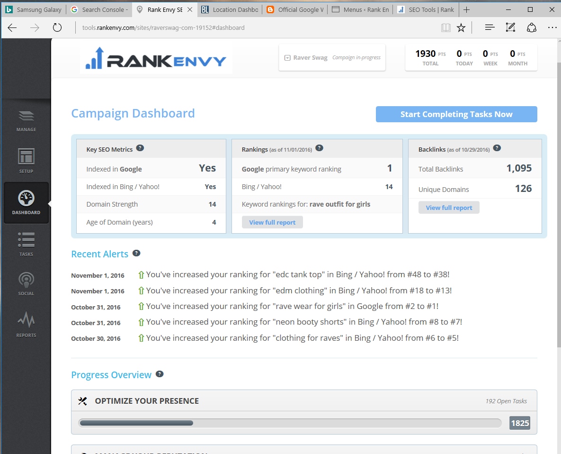
Task: Click the Share icon in browser toolbar
Action: 532,27
